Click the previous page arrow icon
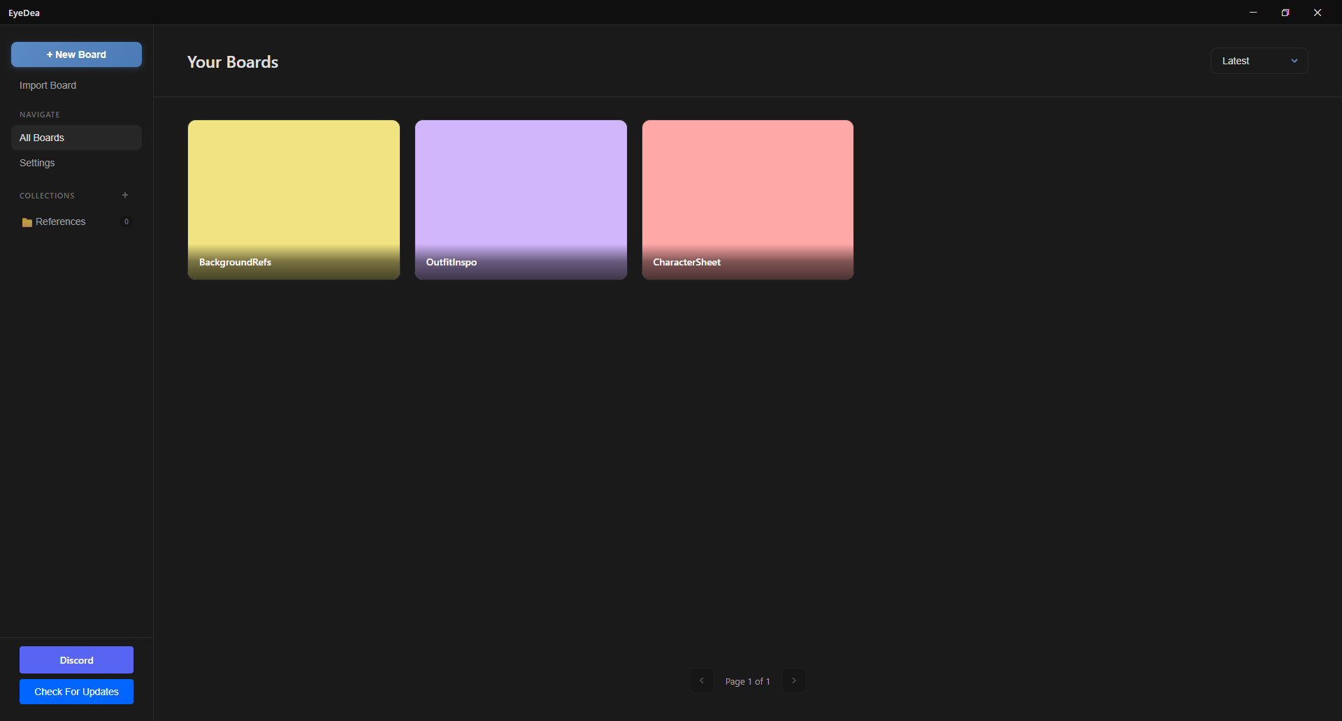 coord(702,680)
